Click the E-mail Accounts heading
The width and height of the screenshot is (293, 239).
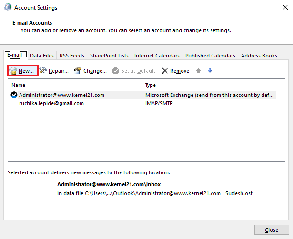[x=32, y=23]
